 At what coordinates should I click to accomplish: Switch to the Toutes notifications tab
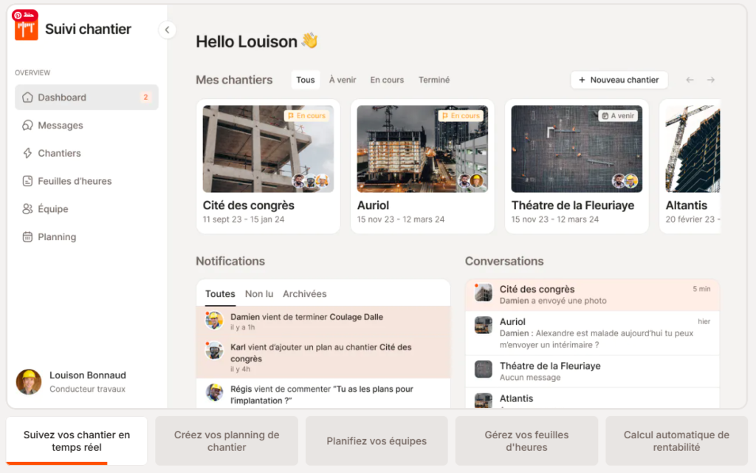[x=220, y=294]
